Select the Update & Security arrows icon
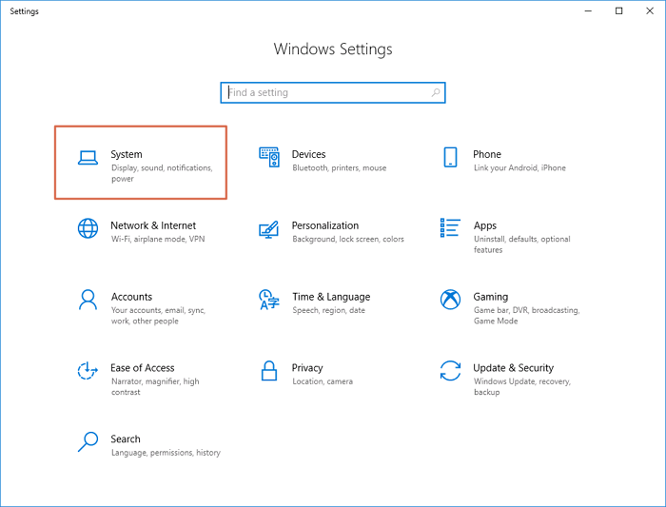The height and width of the screenshot is (507, 666). click(450, 371)
